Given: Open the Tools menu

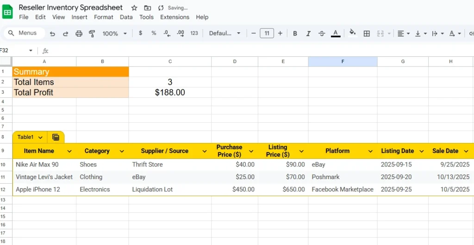Looking at the screenshot, I should [146, 17].
